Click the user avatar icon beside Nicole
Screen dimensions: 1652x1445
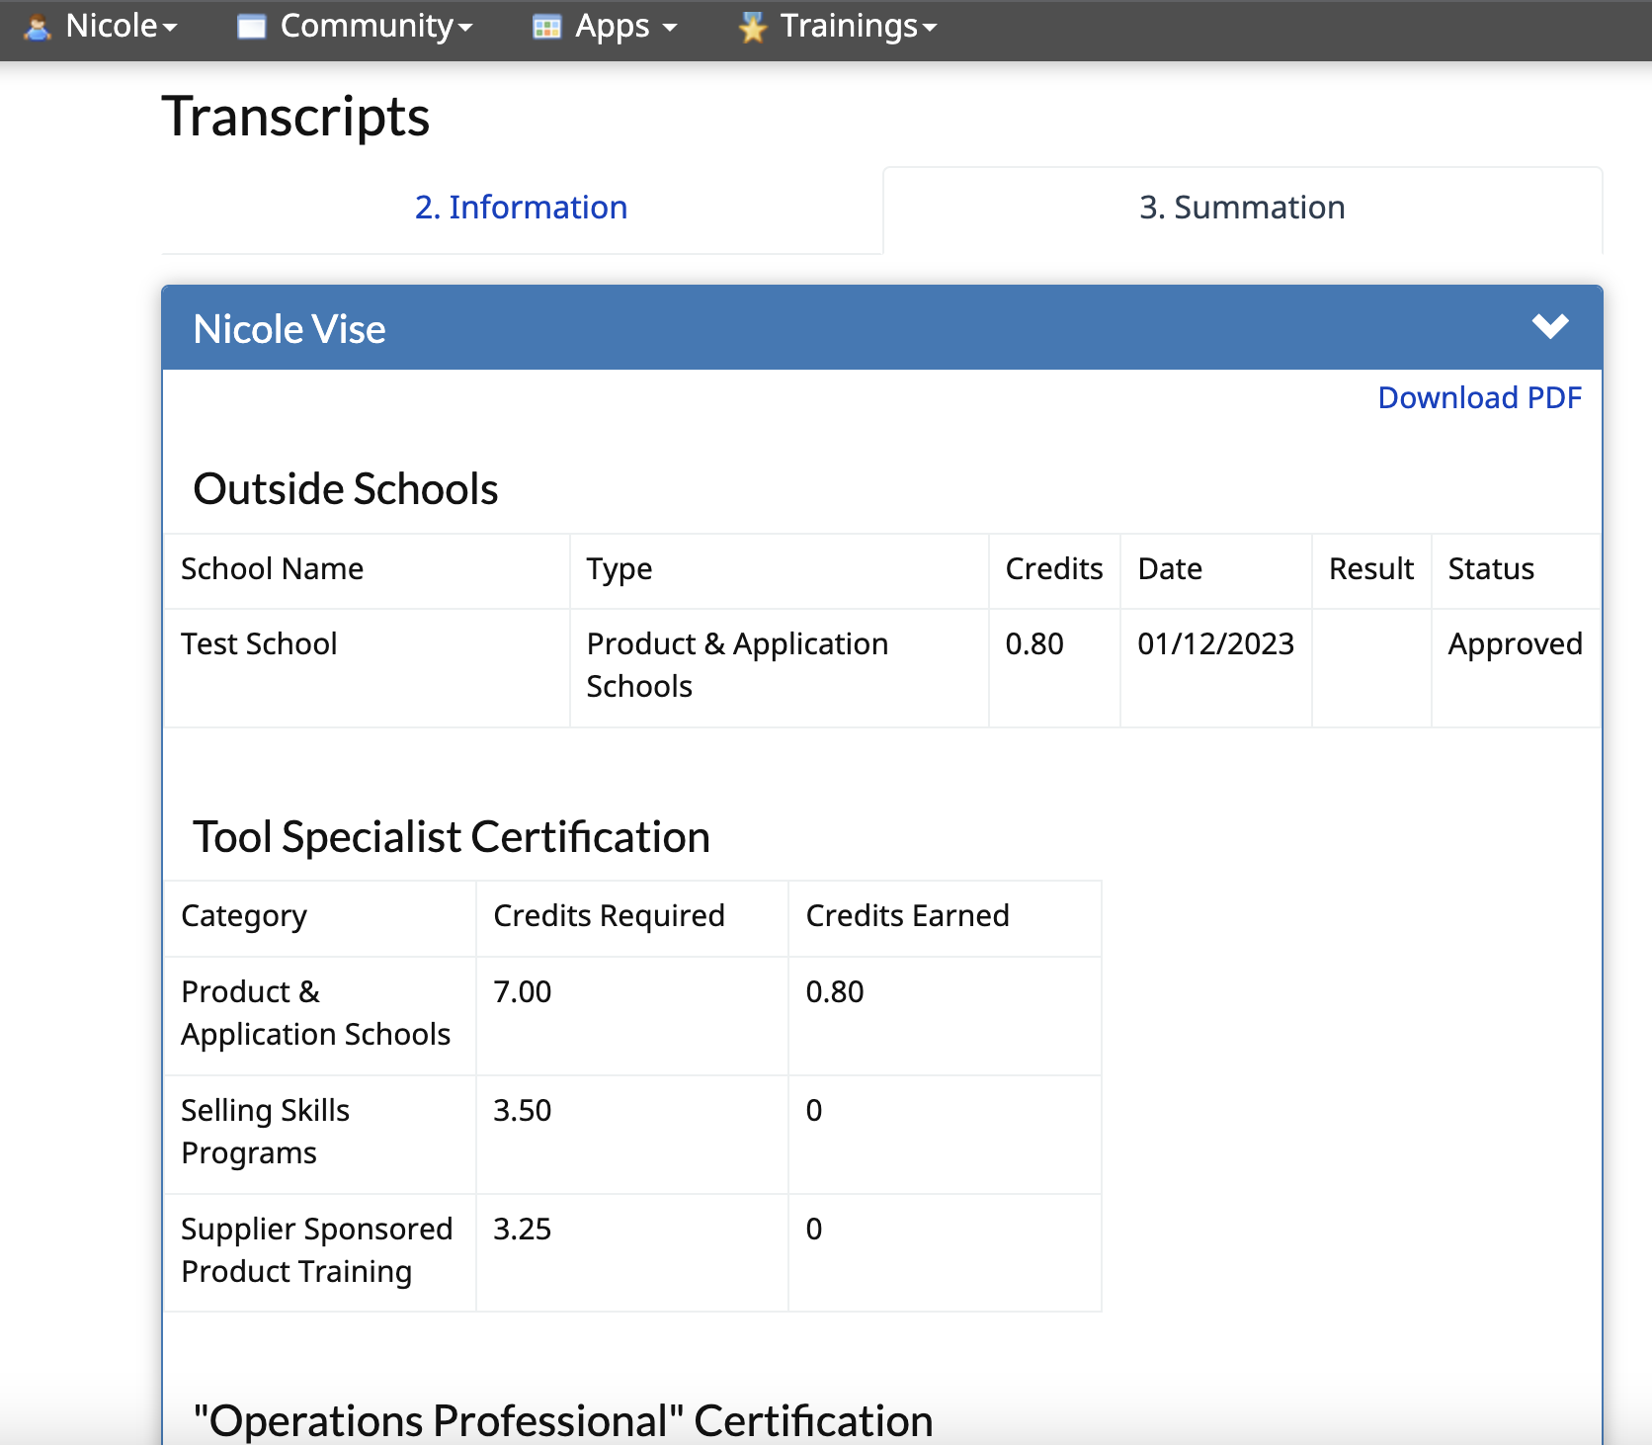coord(38,27)
